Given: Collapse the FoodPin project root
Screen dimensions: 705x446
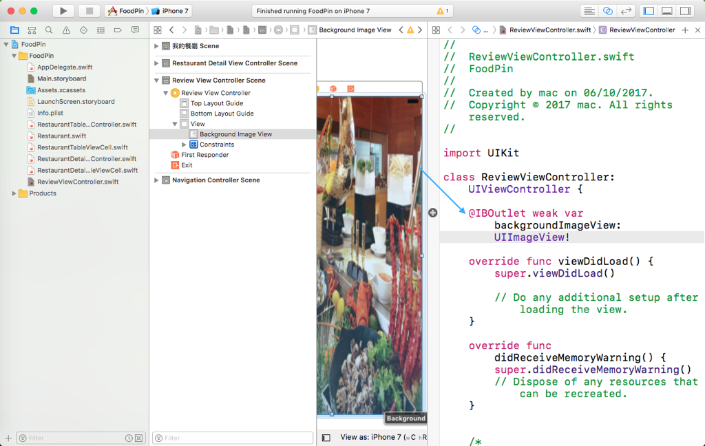Looking at the screenshot, I should point(6,45).
